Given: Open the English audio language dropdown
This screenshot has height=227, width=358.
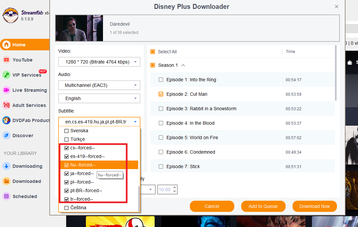Looking at the screenshot, I should click(99, 98).
